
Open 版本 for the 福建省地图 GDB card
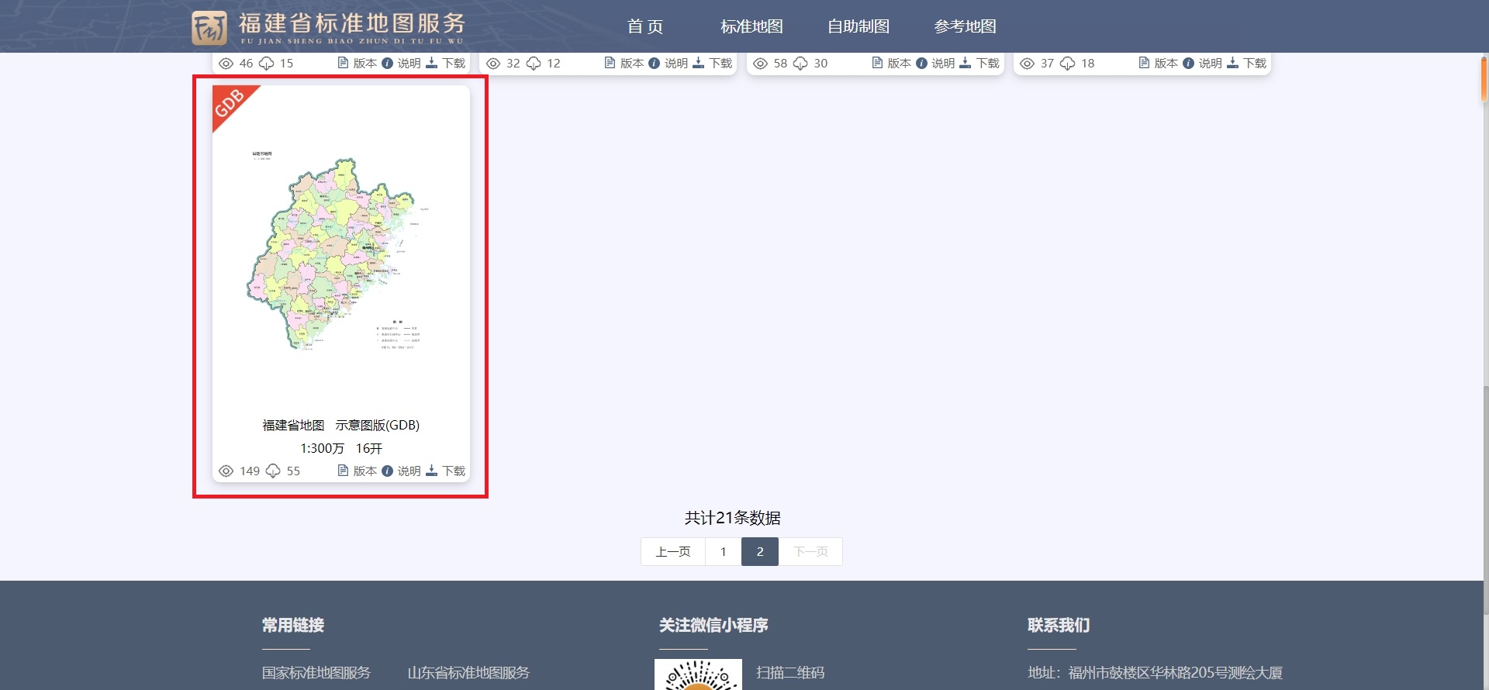358,471
